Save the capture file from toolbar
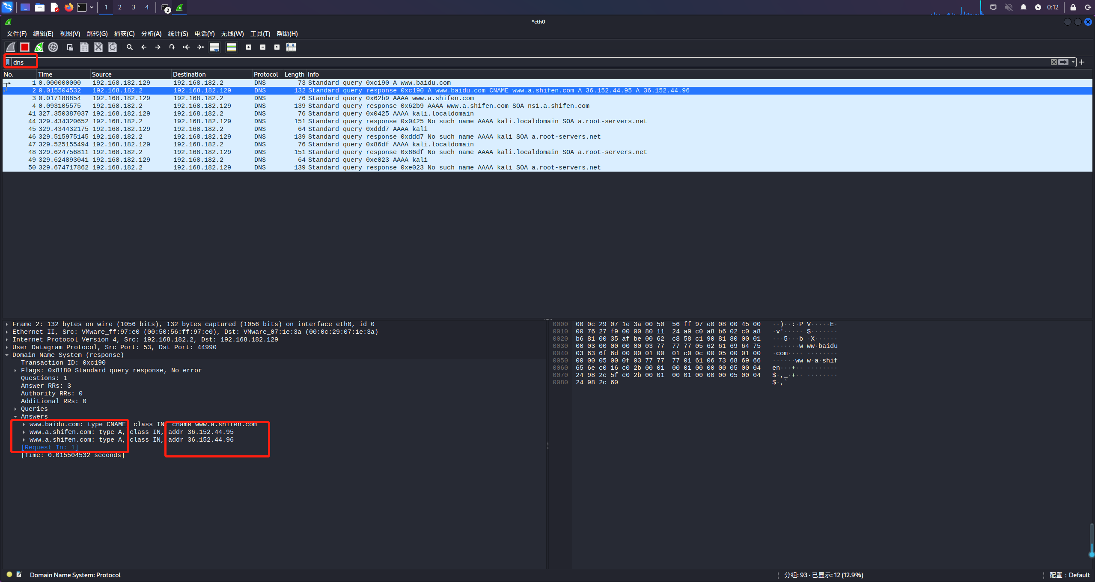The width and height of the screenshot is (1095, 582). (x=84, y=47)
